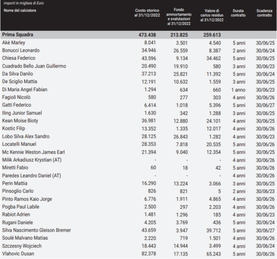Screen dimensions: 277x259
Task: Select 'Valore di carico residuo' header
Action: 212,16
